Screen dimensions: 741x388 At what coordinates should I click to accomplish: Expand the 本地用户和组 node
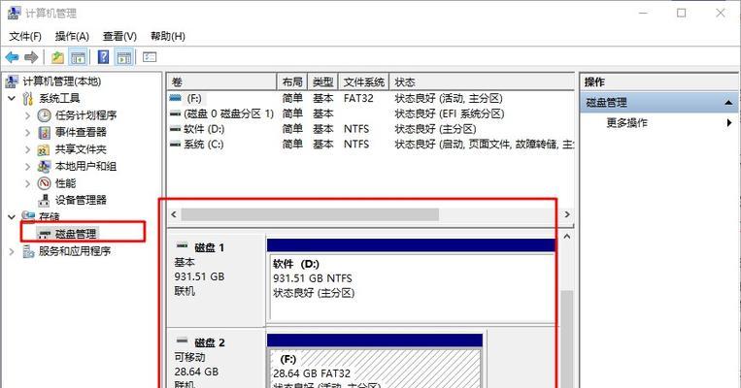(x=27, y=167)
